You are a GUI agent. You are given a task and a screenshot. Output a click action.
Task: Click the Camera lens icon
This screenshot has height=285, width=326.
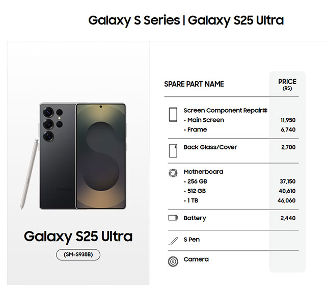173,261
